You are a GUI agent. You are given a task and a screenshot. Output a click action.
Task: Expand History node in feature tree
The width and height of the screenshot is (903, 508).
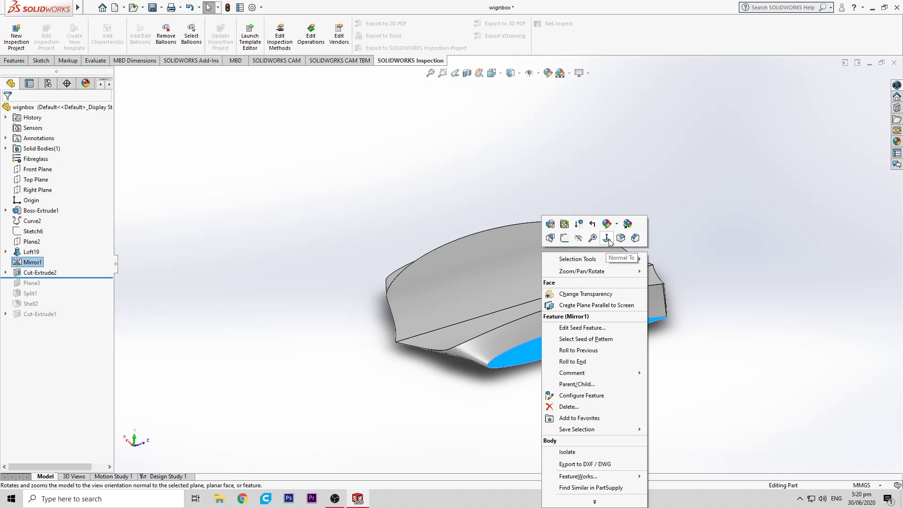[6, 118]
